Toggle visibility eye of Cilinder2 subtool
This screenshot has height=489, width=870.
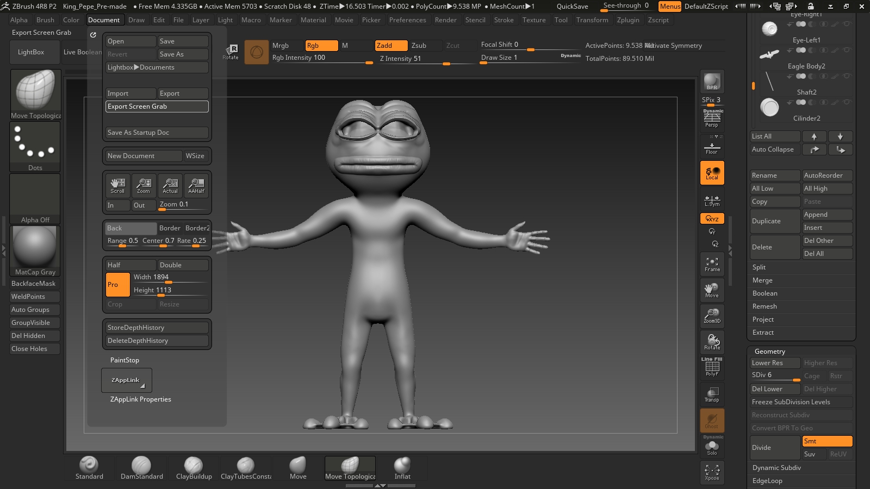pos(846,102)
